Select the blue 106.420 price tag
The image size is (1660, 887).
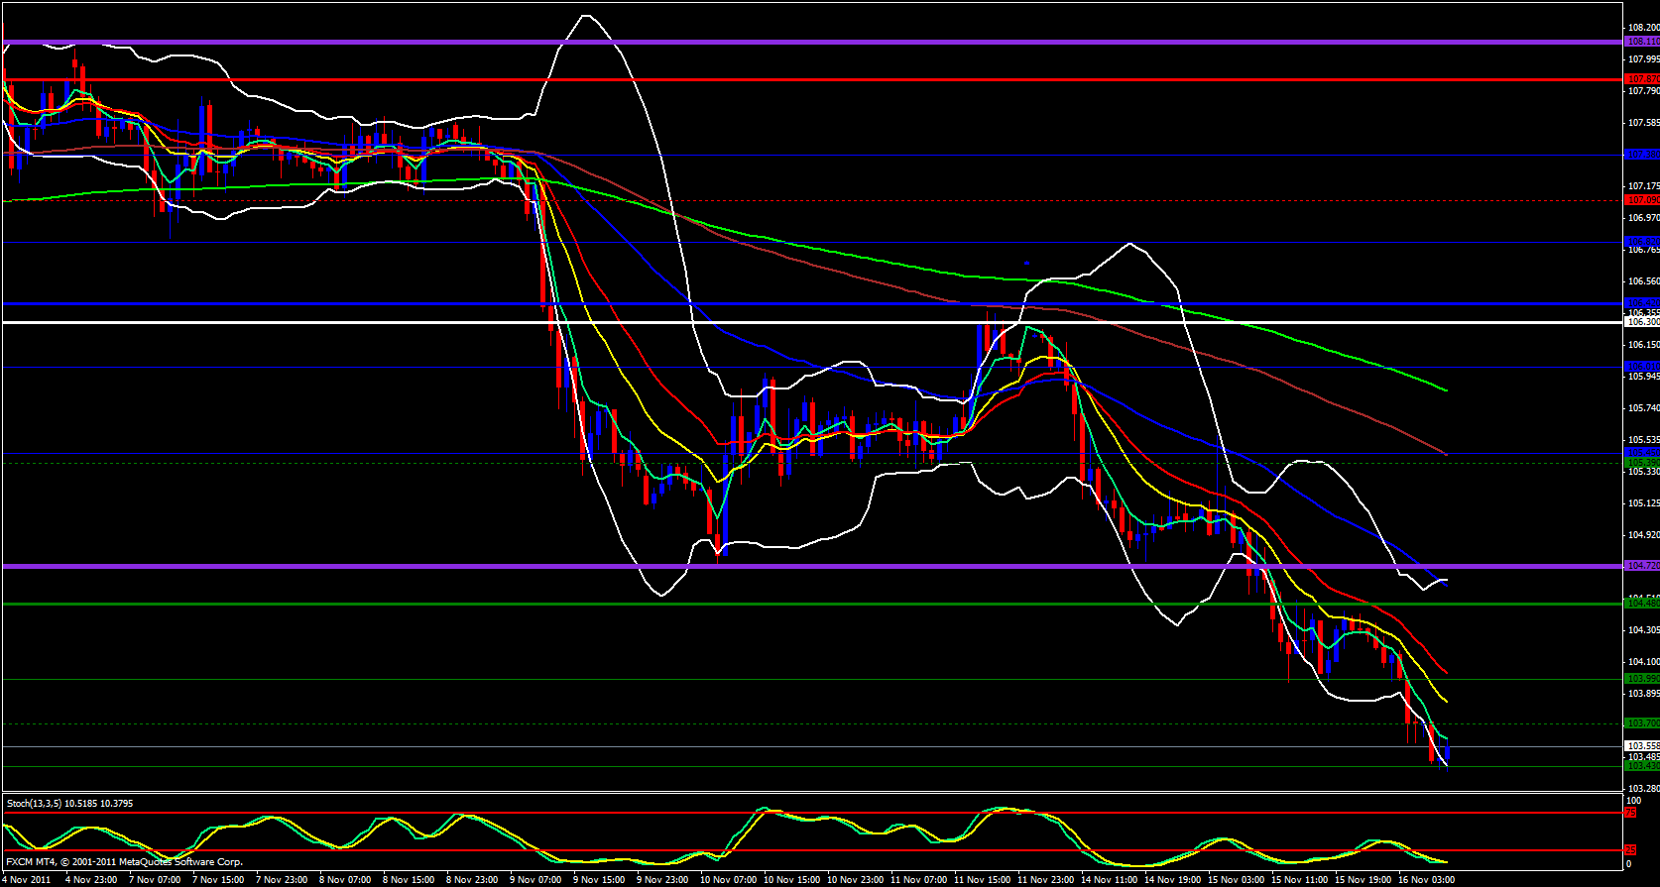[1642, 303]
